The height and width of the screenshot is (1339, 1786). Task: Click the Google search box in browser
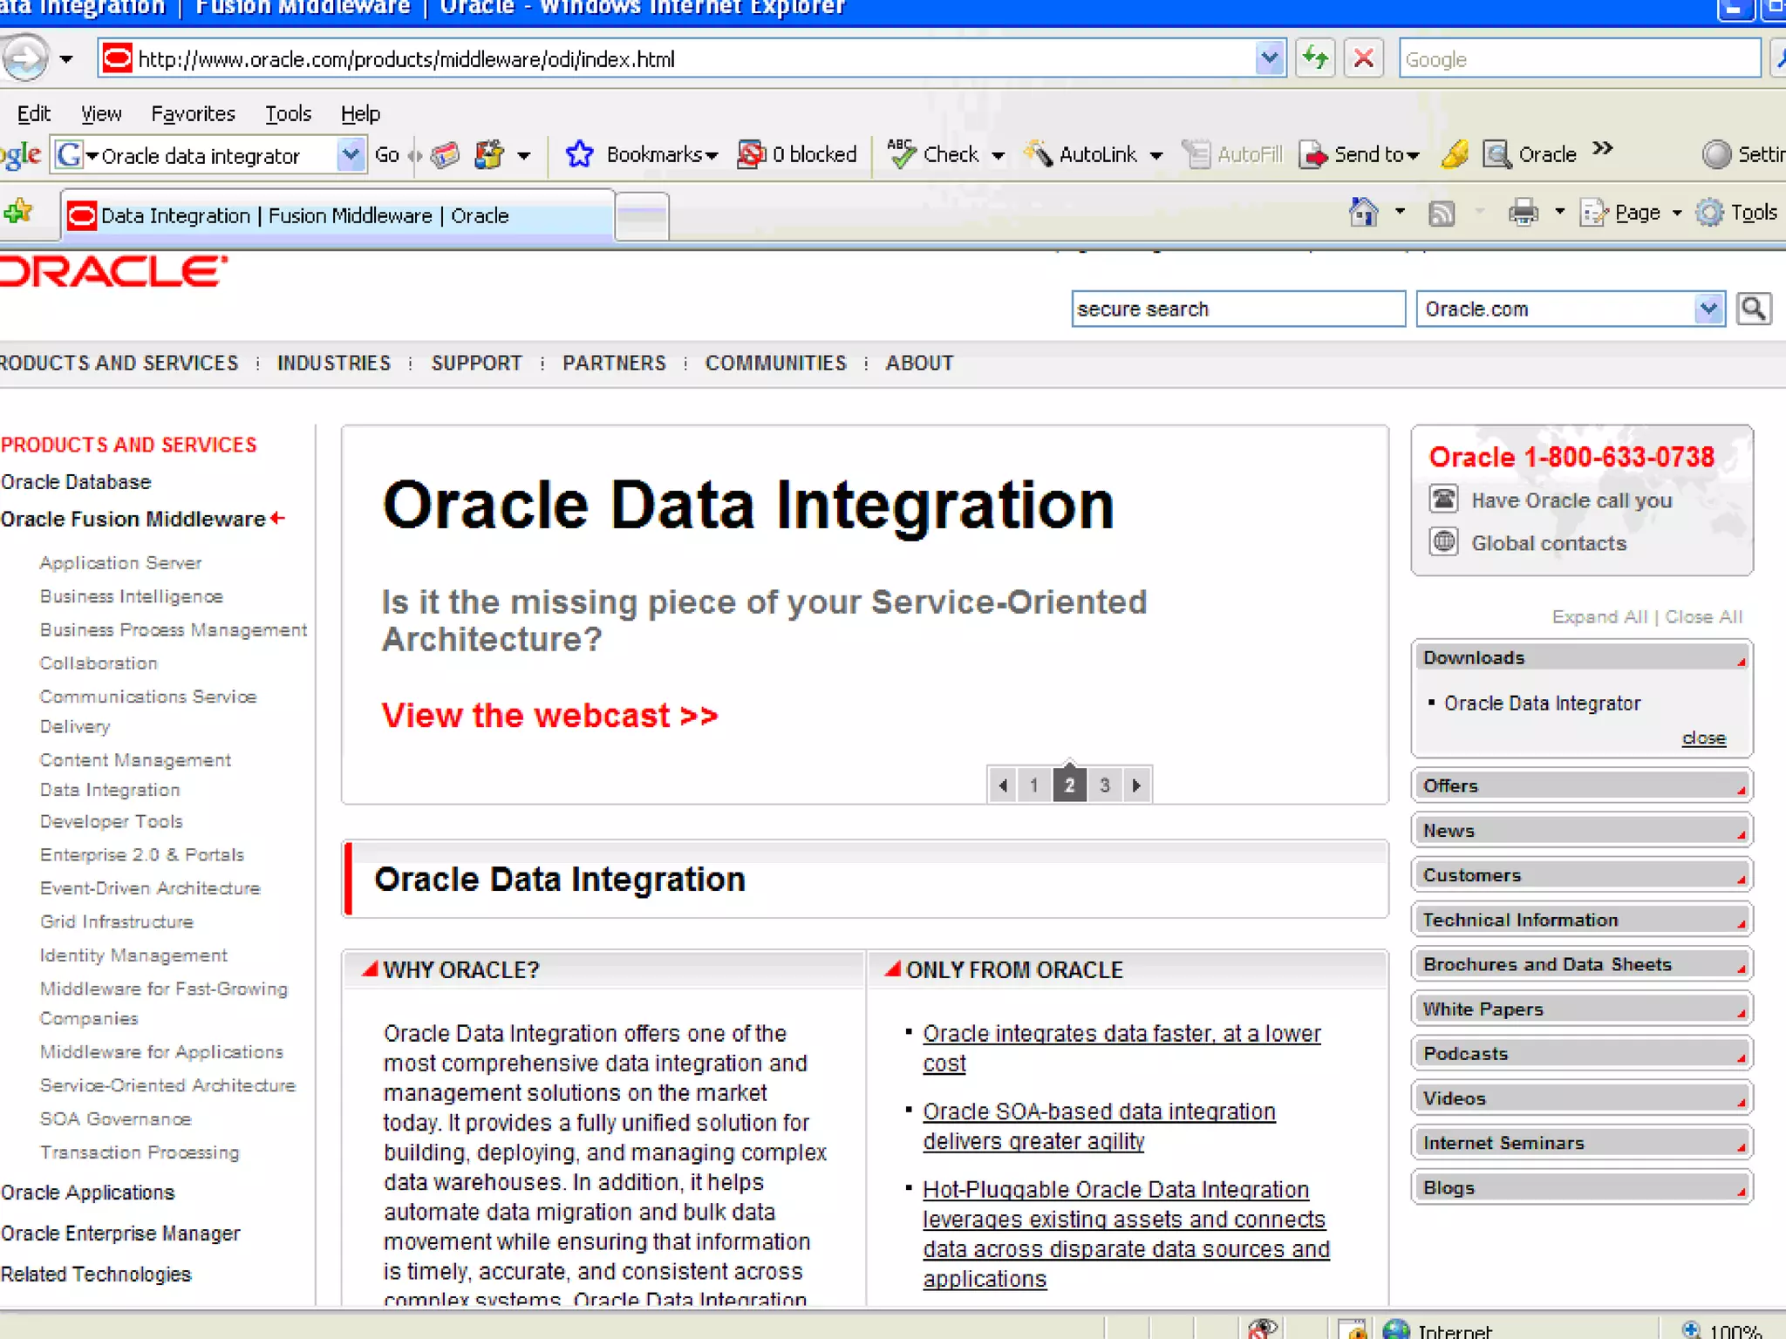point(1579,59)
